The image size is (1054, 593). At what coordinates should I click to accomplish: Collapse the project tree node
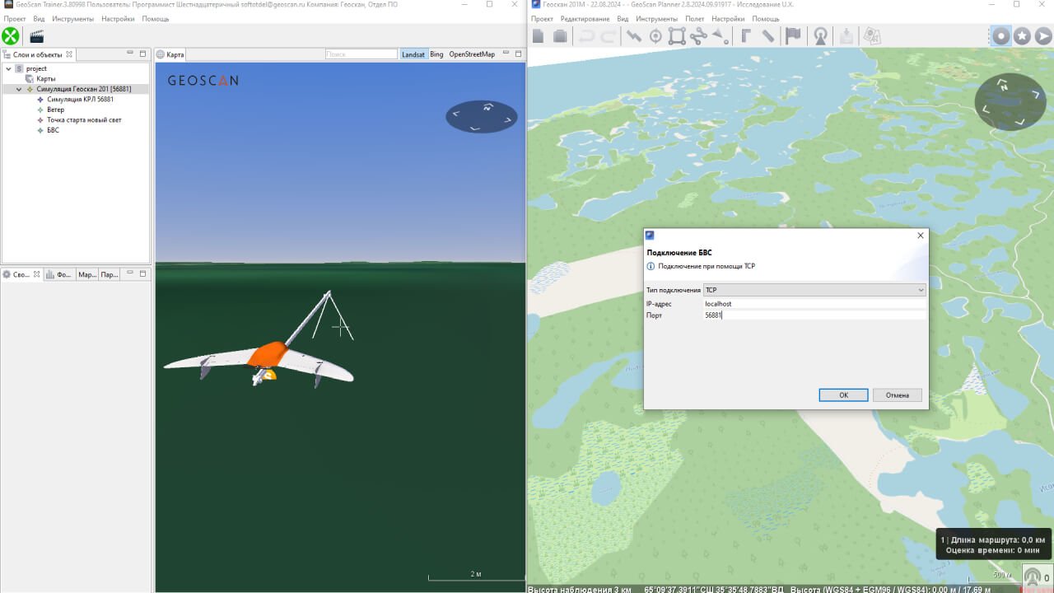[x=7, y=68]
